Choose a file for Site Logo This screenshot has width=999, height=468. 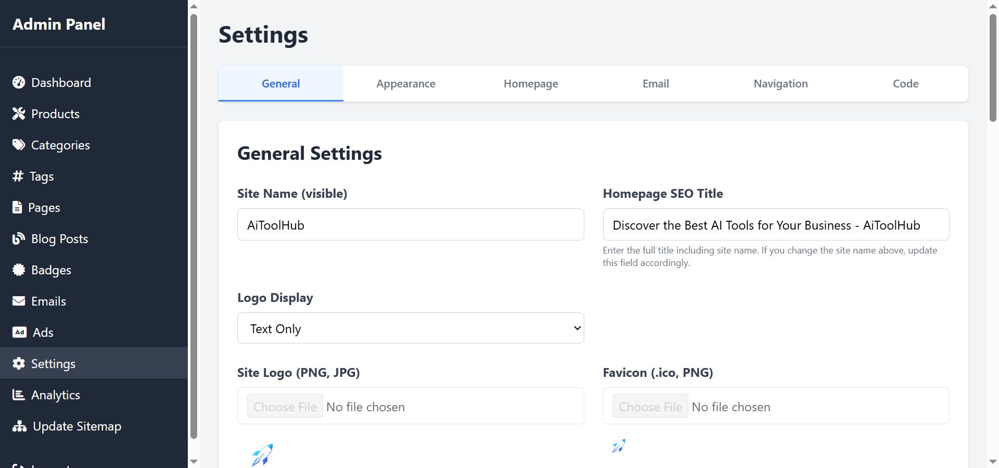[285, 407]
